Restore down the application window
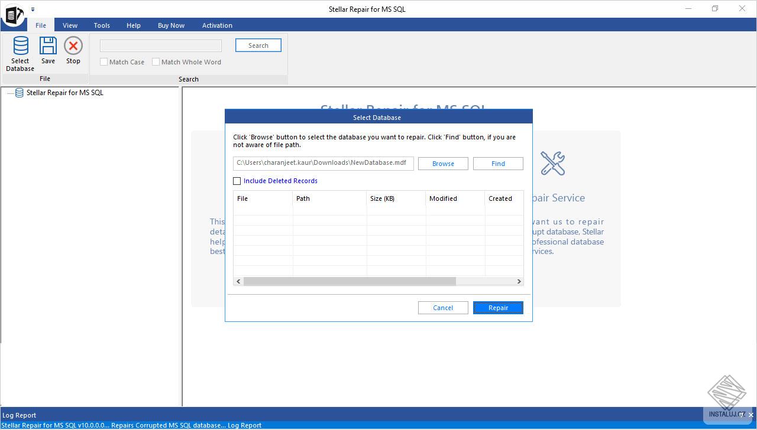This screenshot has height=430, width=757. pos(715,9)
